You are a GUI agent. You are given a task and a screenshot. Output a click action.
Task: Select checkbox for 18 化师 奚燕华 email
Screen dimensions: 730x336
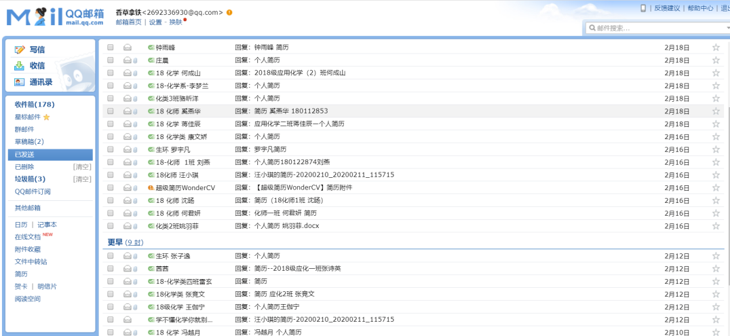click(111, 111)
